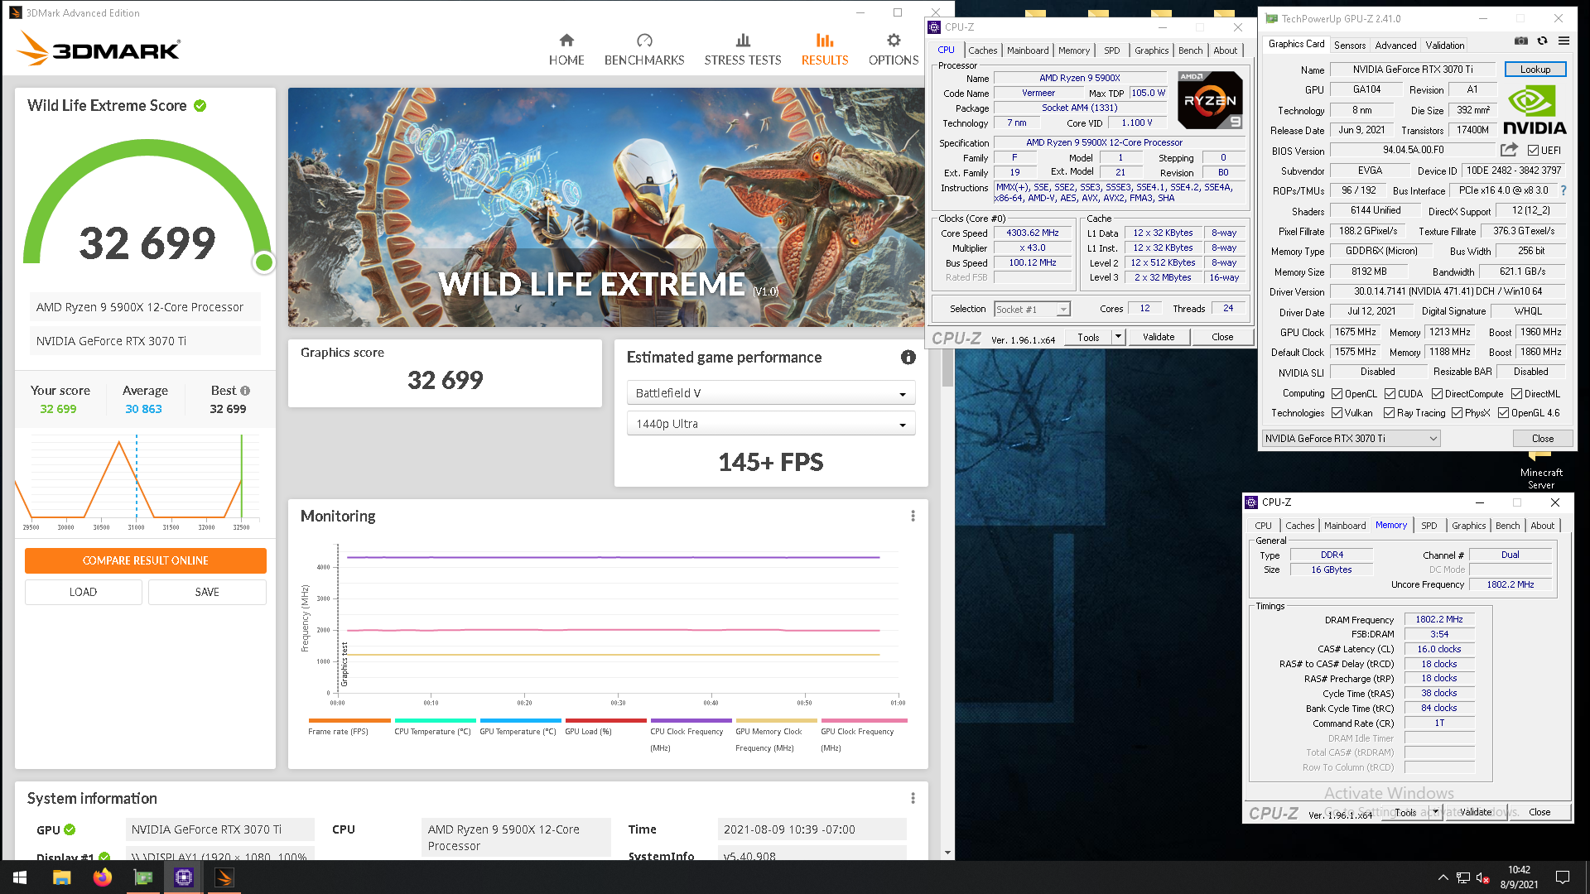Click the 3DMark vertical scrollbar thumb
This screenshot has width=1590, height=894.
(x=947, y=368)
